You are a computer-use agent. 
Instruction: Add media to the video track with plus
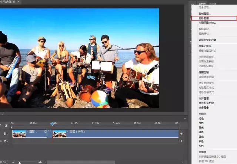click(181, 134)
